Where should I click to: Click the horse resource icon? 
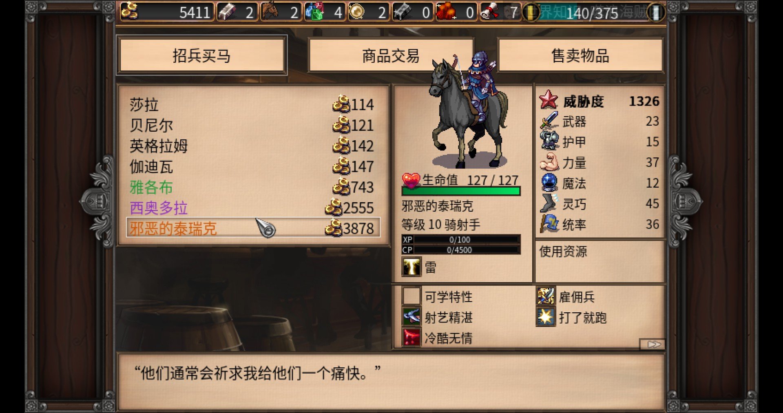(x=270, y=11)
